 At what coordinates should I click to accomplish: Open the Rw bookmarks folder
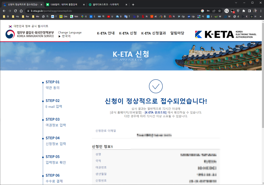25,16
